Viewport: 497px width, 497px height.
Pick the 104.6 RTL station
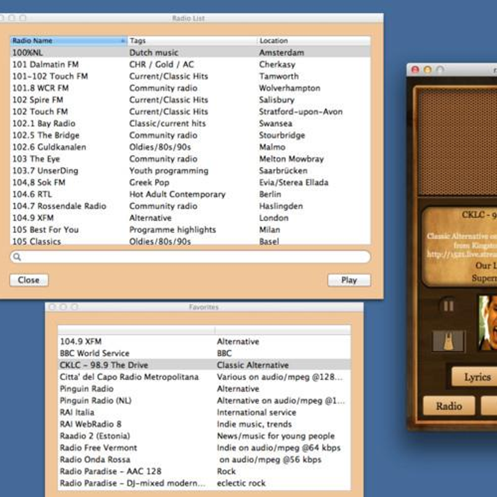190,194
